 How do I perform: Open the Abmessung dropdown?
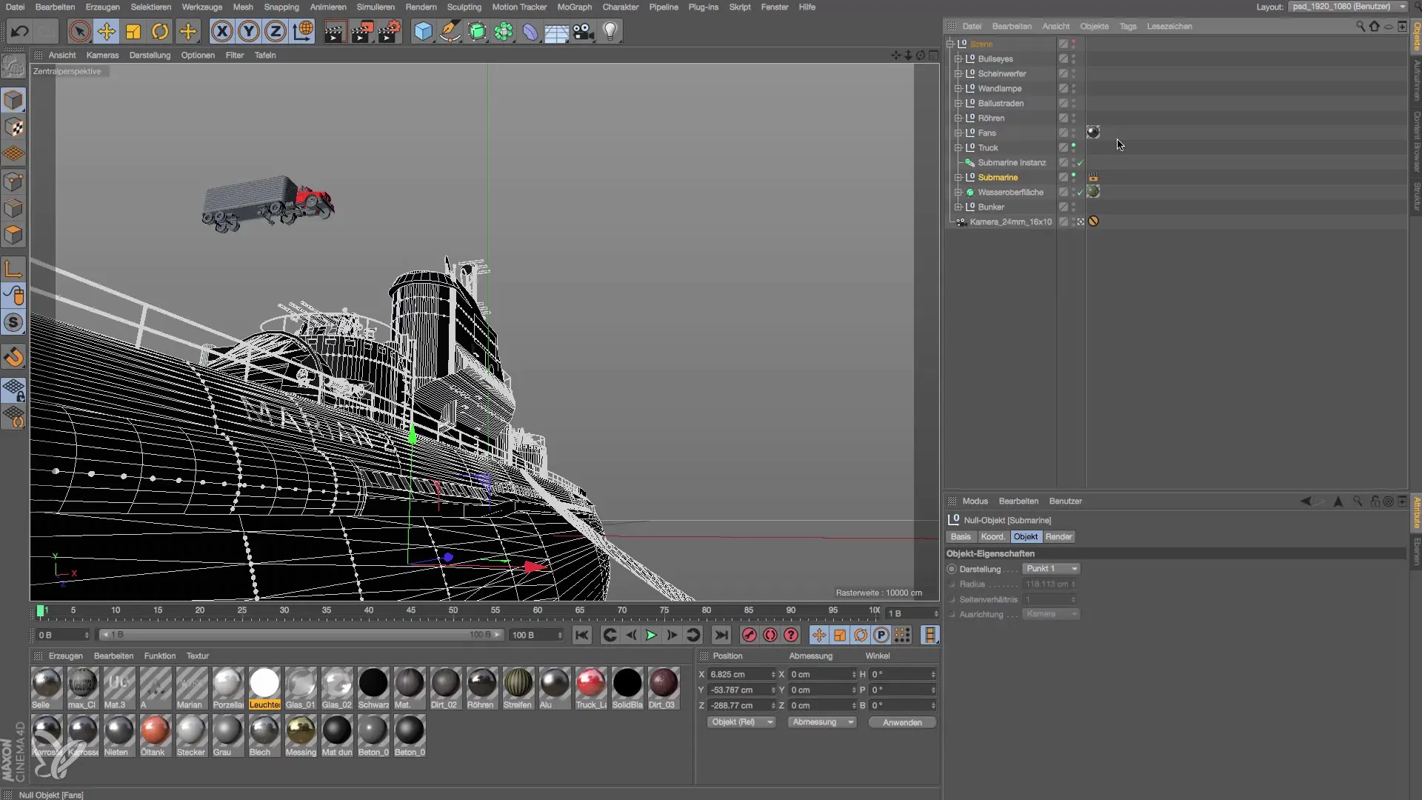click(822, 722)
